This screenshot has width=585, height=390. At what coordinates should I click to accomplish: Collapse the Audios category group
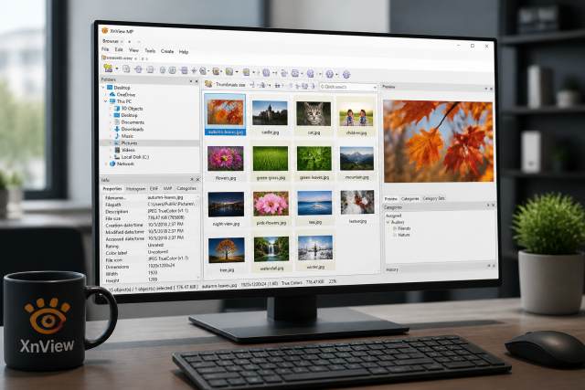388,222
